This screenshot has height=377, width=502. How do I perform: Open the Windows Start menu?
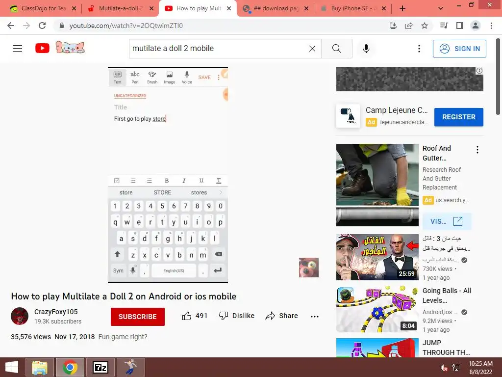[12, 367]
